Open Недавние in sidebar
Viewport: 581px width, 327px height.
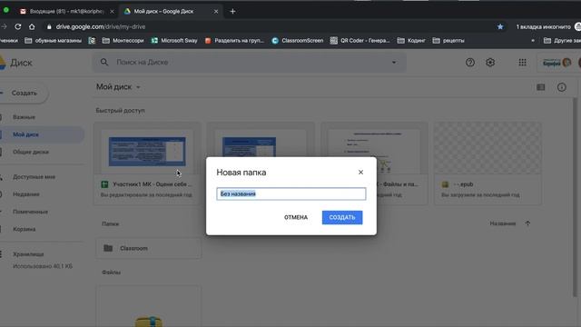26,194
